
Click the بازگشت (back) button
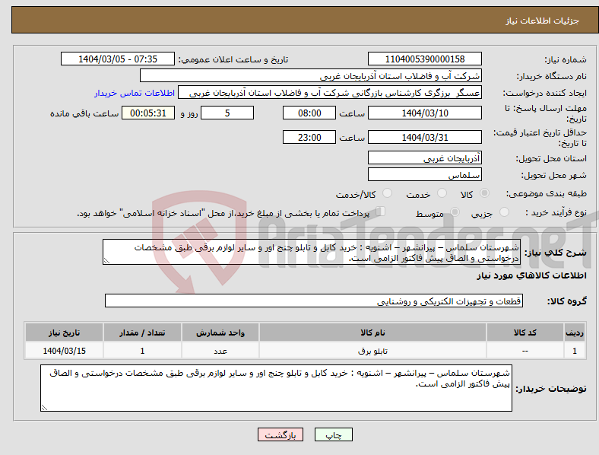tap(280, 434)
